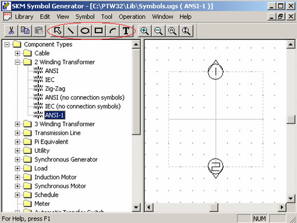Click the Copy toolbar icon

tap(25, 31)
